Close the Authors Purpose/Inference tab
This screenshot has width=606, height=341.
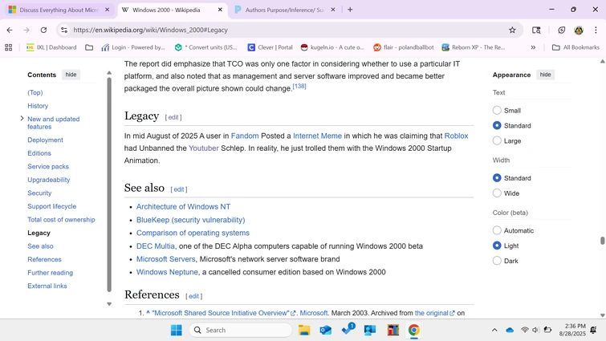[x=333, y=10]
